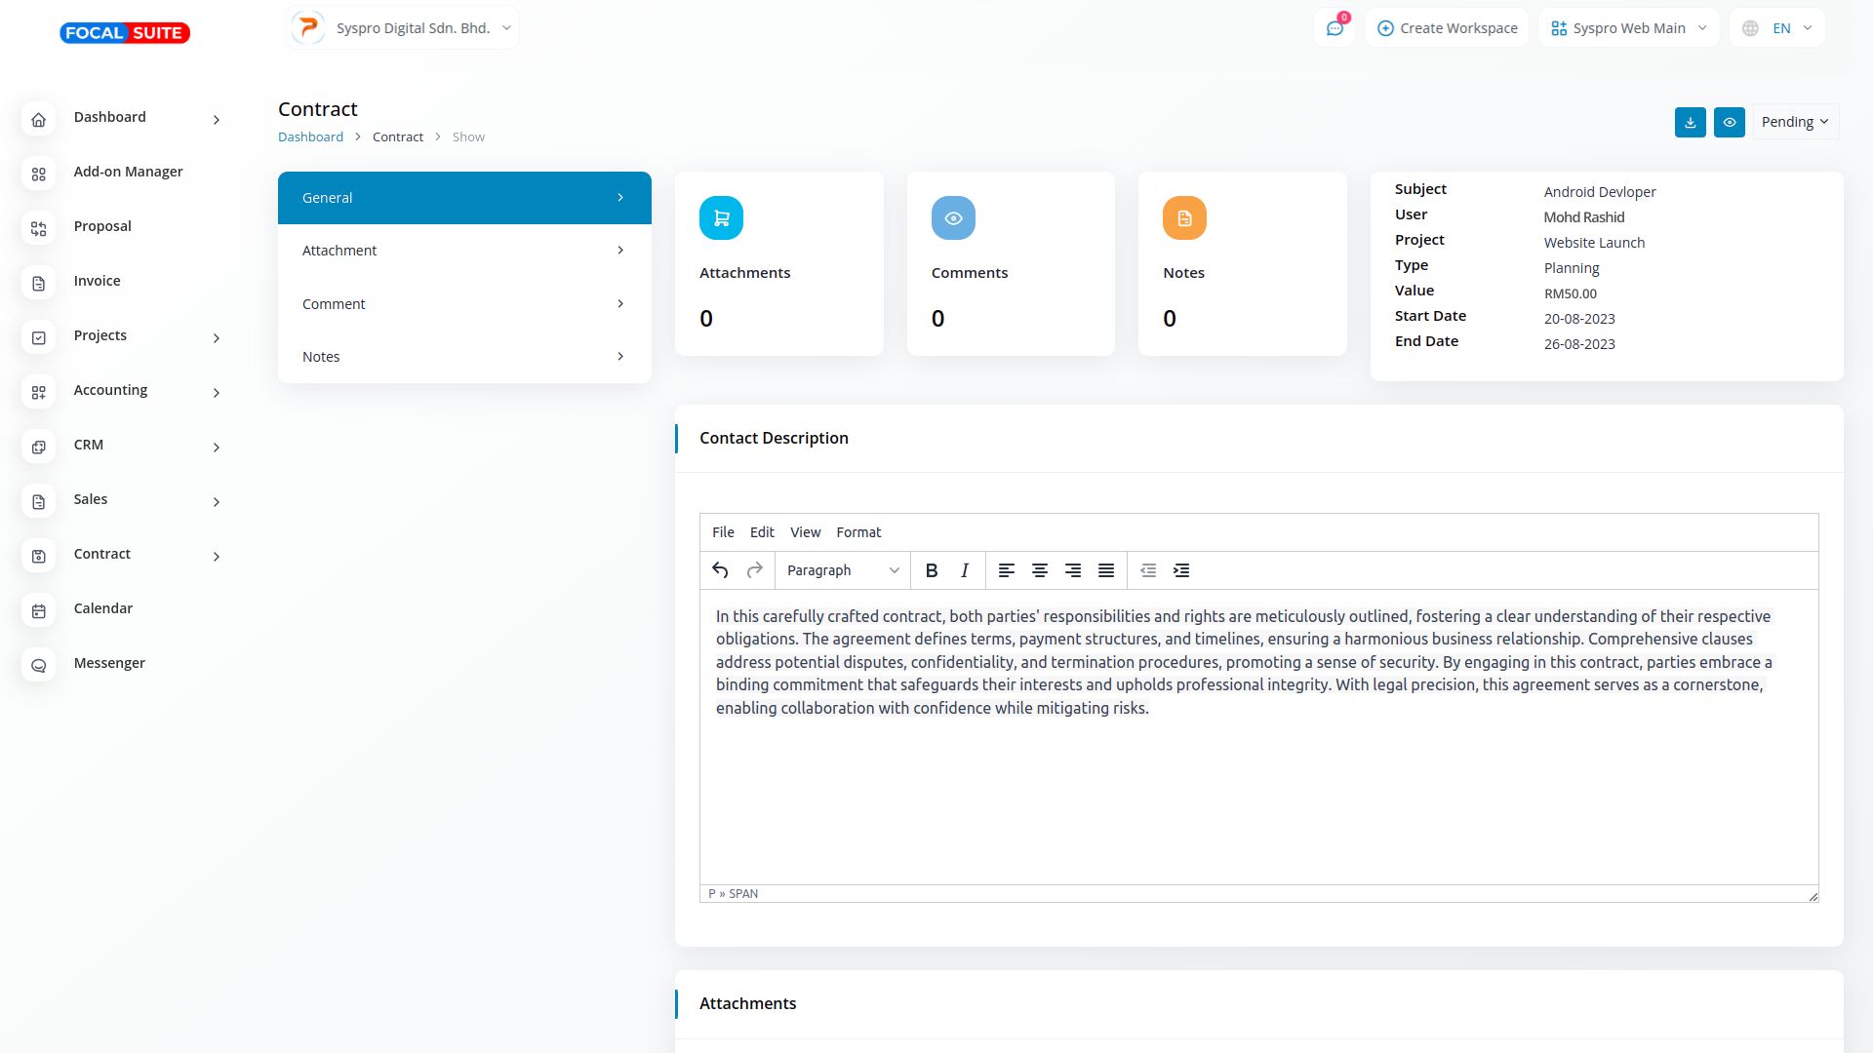Screen dimensions: 1873x1053
Task: Expand the Syspro Digital Sdn. Bhd. selector
Action: pyautogui.click(x=403, y=28)
